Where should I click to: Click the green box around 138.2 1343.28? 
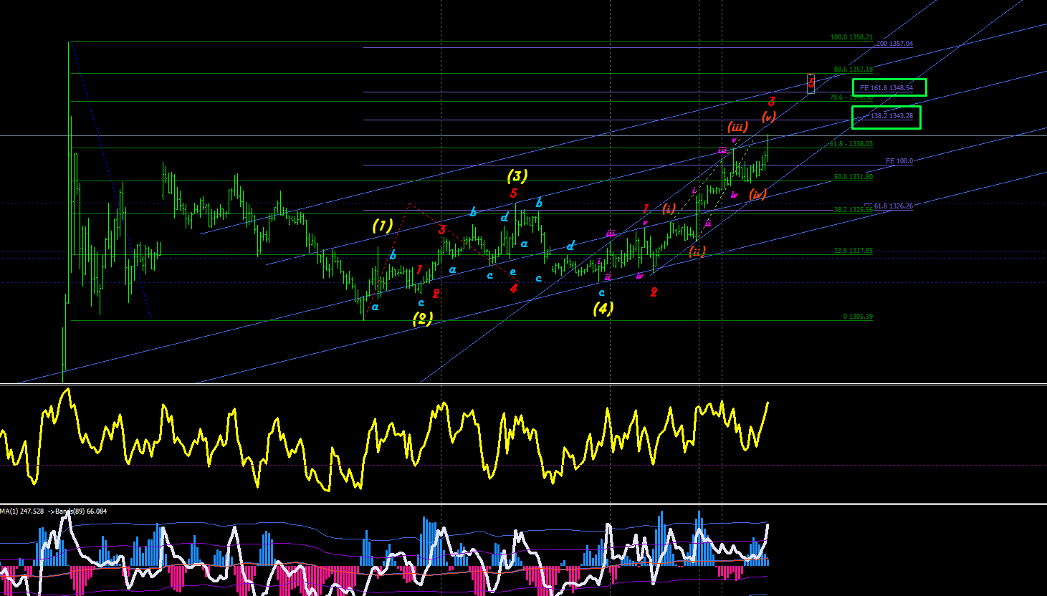click(886, 117)
